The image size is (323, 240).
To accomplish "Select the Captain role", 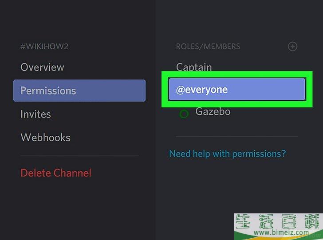I will tap(194, 67).
